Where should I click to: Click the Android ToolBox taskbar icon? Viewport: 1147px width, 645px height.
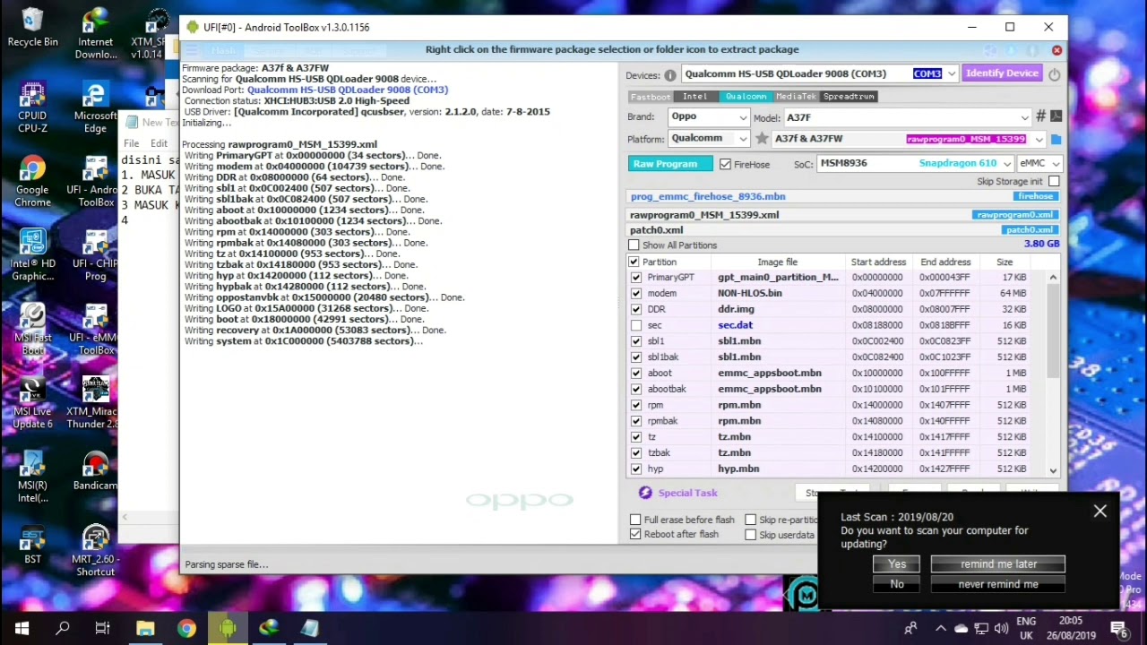click(x=228, y=628)
